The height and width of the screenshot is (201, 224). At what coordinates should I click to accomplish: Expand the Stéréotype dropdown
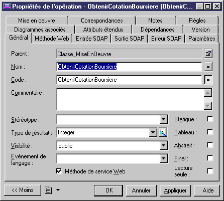[x=163, y=119]
